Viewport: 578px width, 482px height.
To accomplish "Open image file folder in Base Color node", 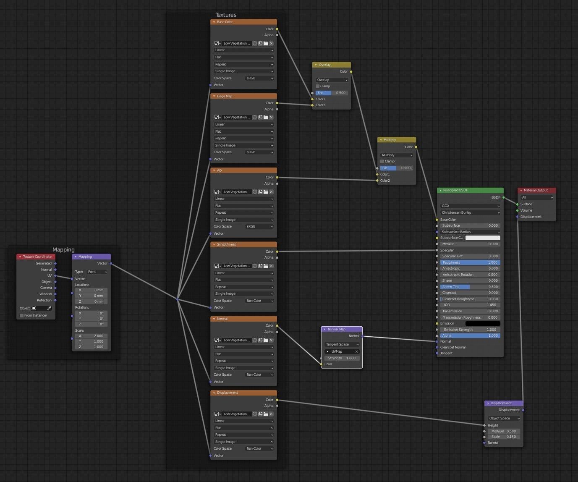I will (266, 43).
